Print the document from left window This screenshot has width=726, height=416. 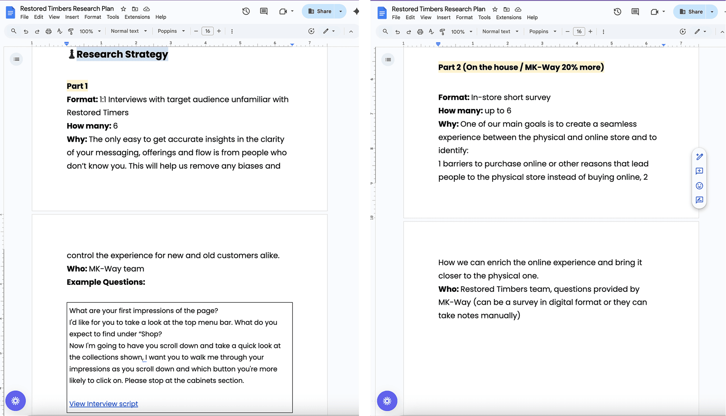48,31
